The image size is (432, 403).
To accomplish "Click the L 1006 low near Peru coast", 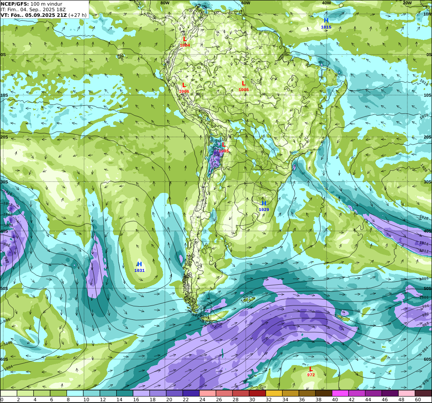I will point(184,88).
